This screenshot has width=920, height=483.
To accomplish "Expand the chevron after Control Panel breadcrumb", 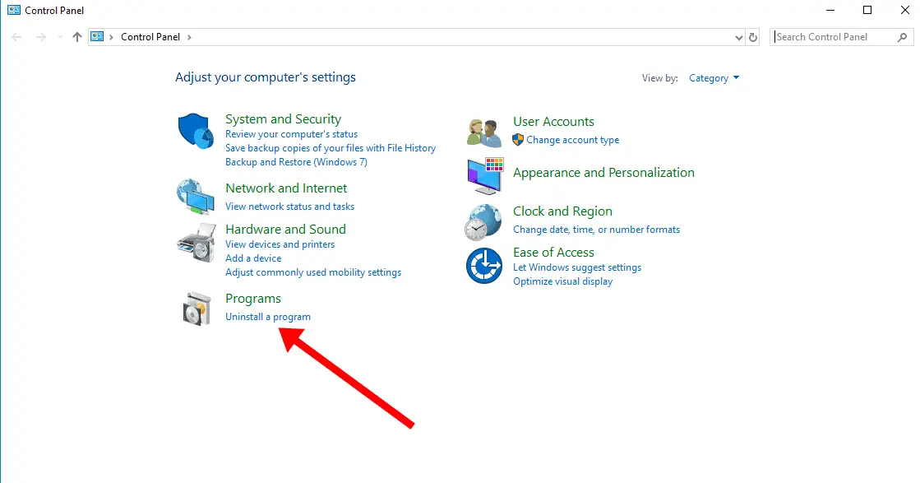I will (x=189, y=37).
